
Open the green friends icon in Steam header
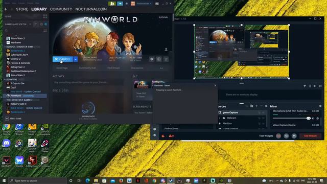(x=112, y=4)
